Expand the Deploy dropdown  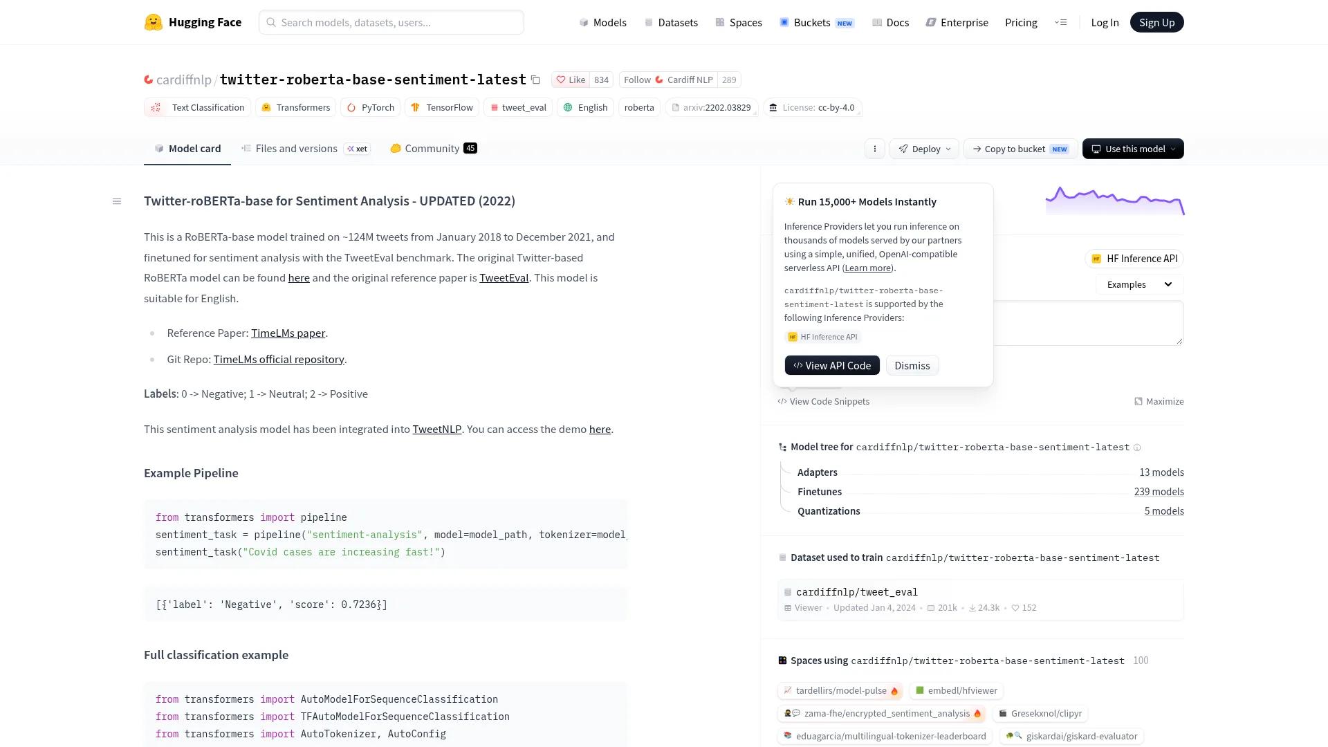tap(925, 149)
